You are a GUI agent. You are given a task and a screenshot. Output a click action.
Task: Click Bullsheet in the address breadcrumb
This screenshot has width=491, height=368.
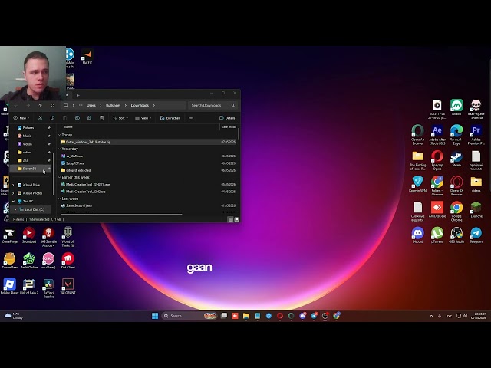(113, 105)
